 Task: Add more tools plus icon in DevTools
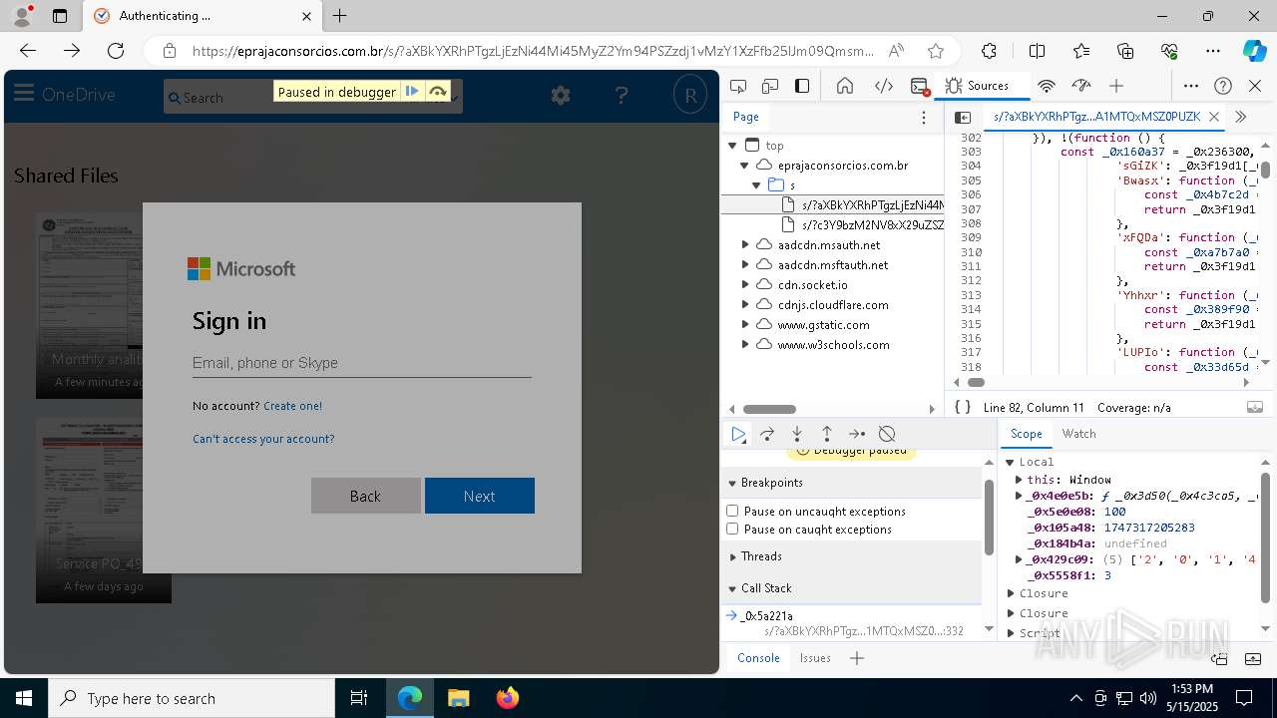(1116, 86)
